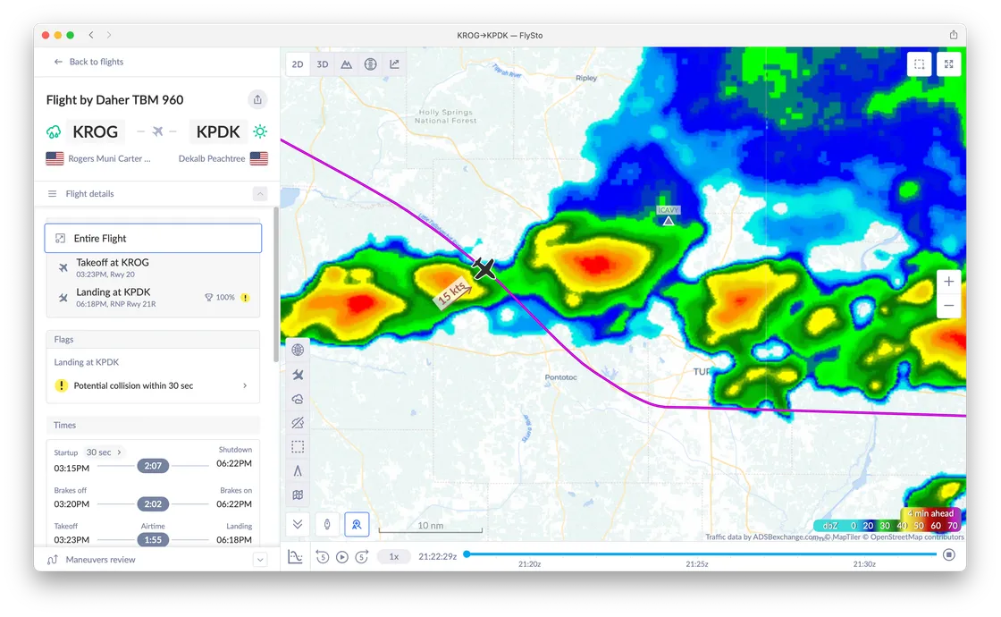
Task: Toggle the crossed-out terrain visibility layer
Action: 298,423
